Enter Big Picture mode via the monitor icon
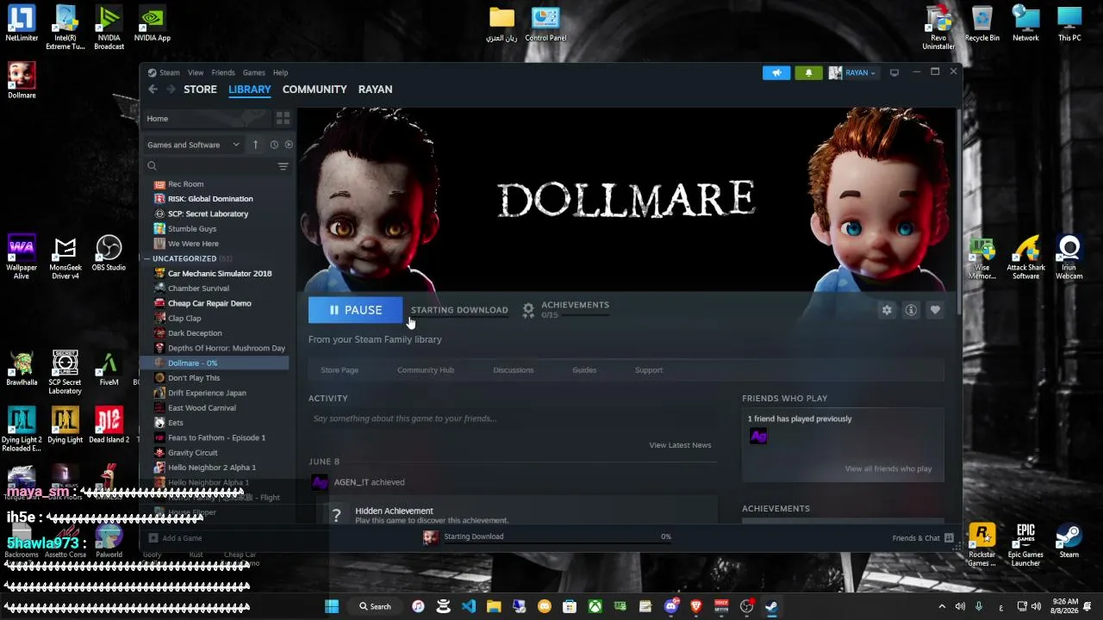 pos(894,73)
